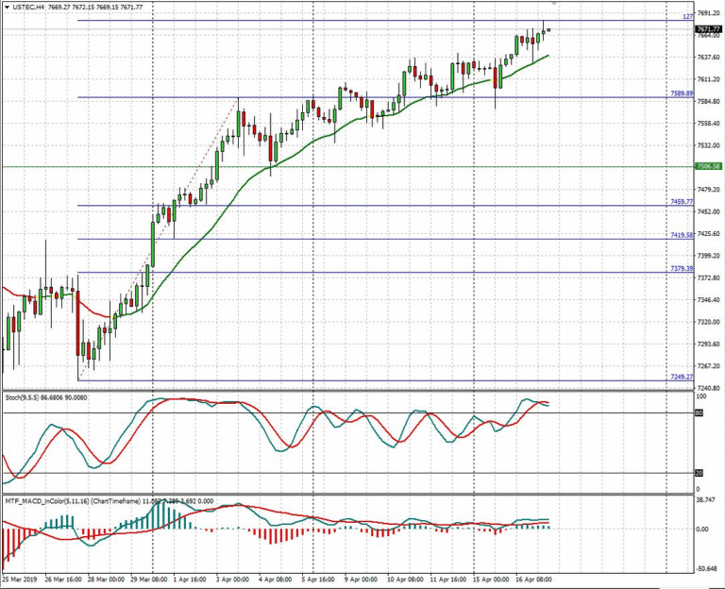Click the 5 Apr 16:00 date label
This screenshot has width=725, height=589.
point(318,580)
